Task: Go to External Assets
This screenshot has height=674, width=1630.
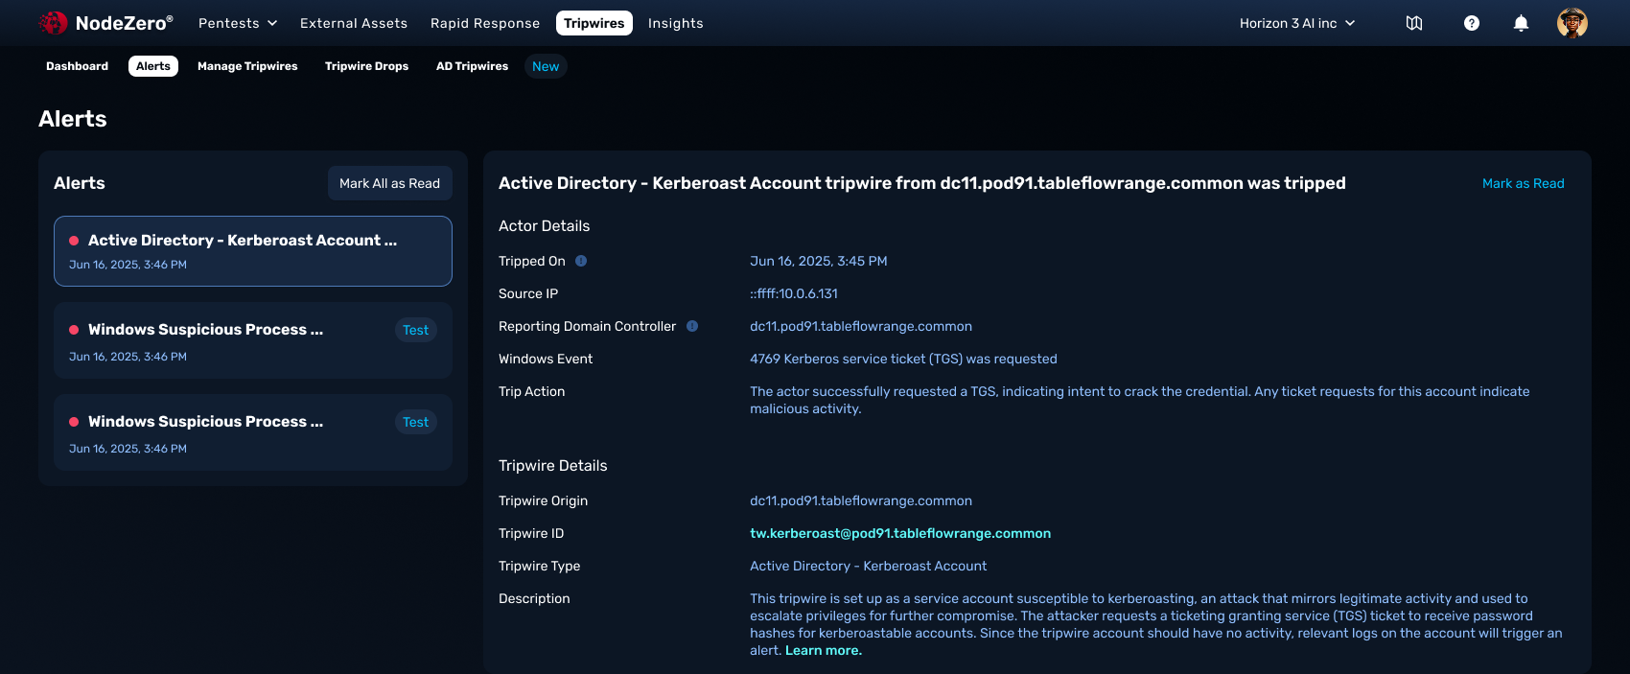Action: 354,23
